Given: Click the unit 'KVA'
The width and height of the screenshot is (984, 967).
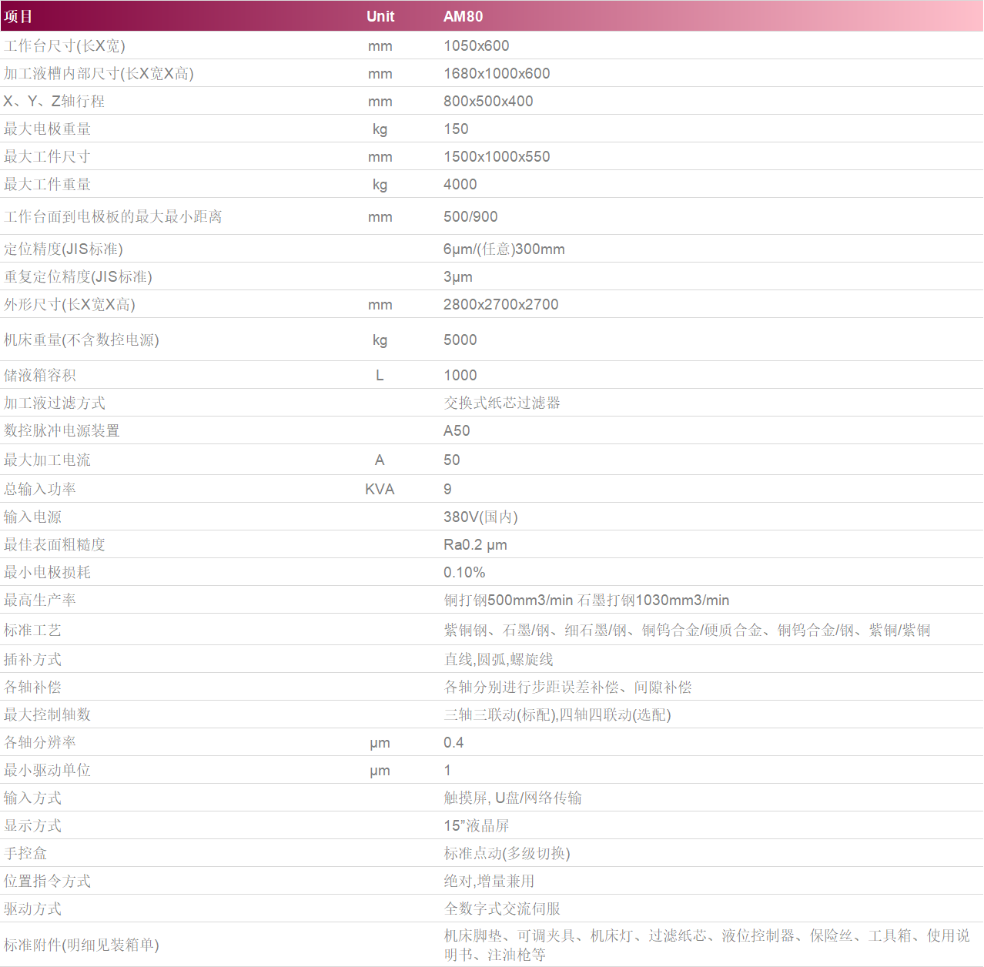Looking at the screenshot, I should tap(380, 489).
